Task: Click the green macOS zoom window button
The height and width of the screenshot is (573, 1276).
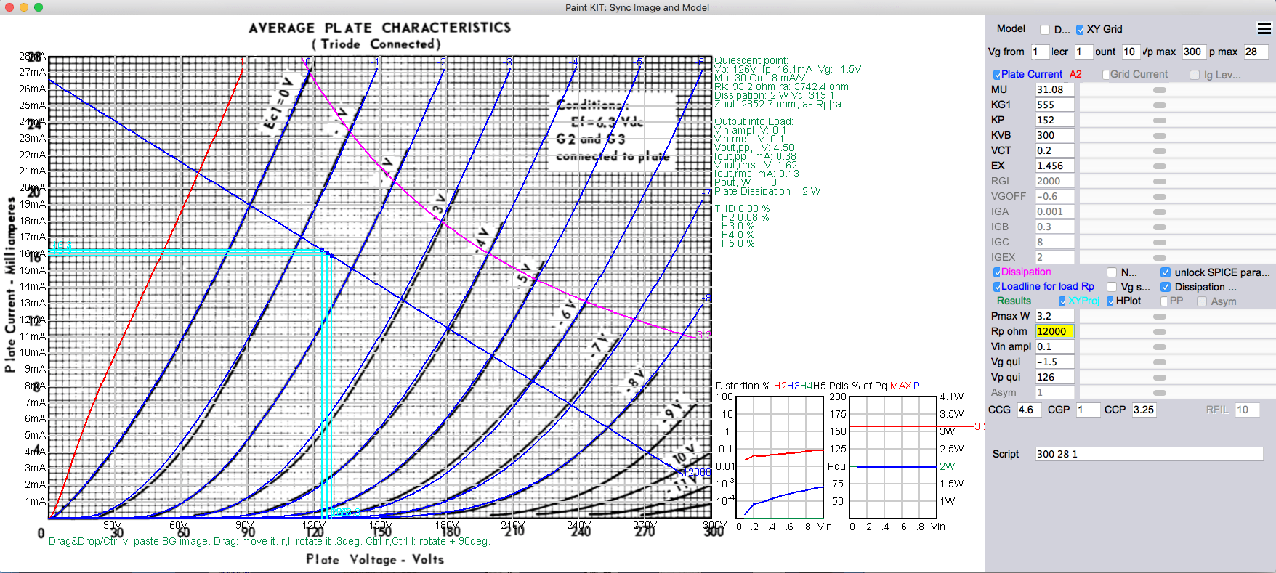Action: [x=38, y=7]
